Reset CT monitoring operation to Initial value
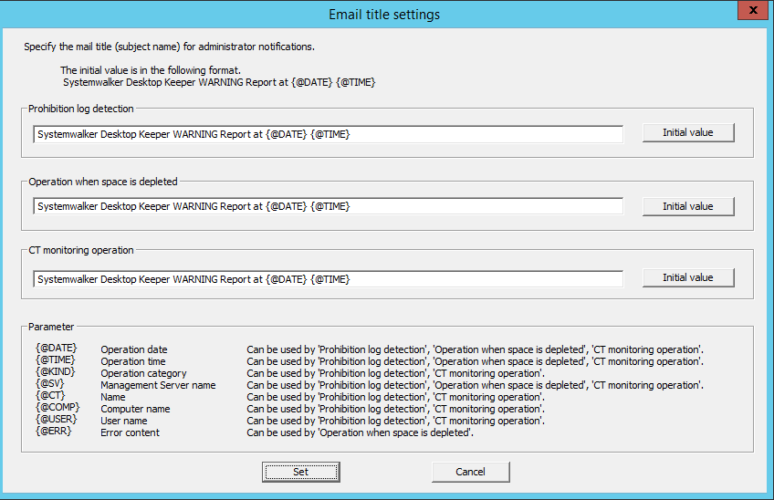Image resolution: width=774 pixels, height=500 pixels. point(688,277)
